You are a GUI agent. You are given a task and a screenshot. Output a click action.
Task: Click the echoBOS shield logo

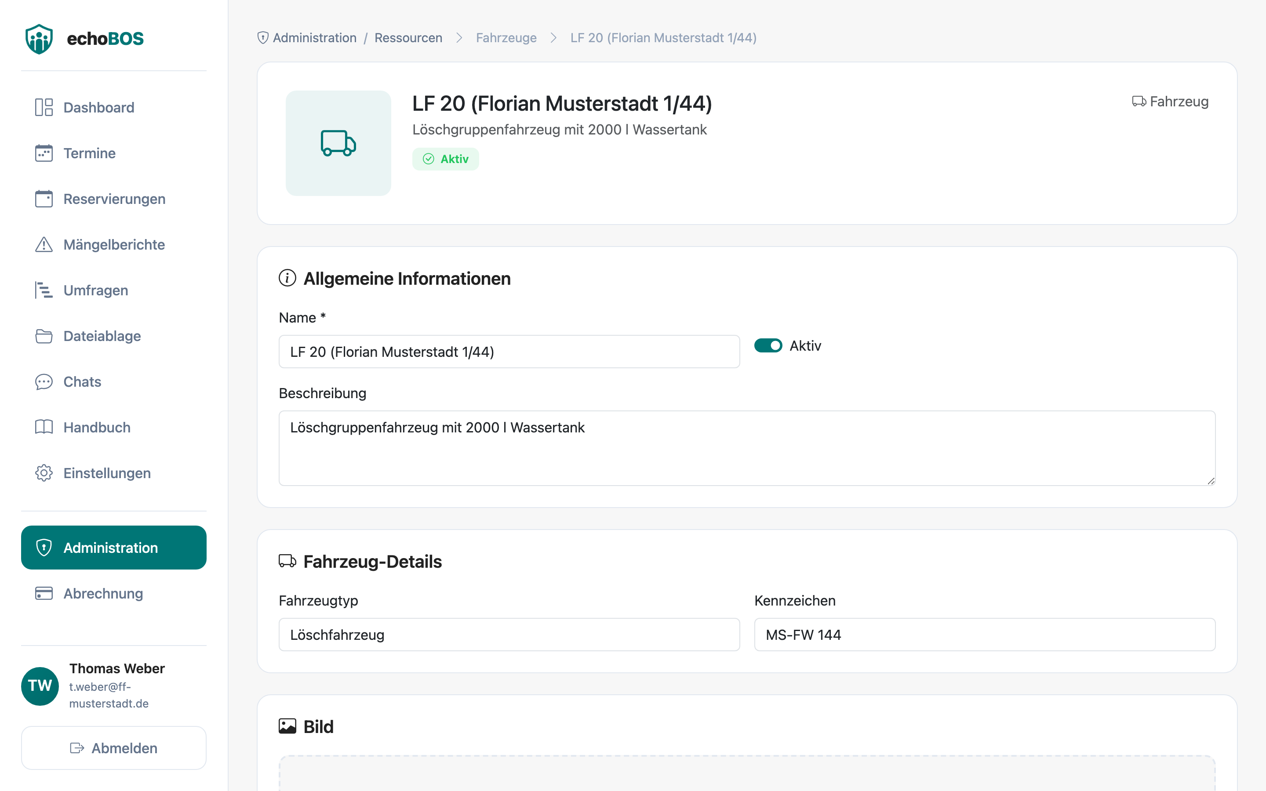coord(39,39)
